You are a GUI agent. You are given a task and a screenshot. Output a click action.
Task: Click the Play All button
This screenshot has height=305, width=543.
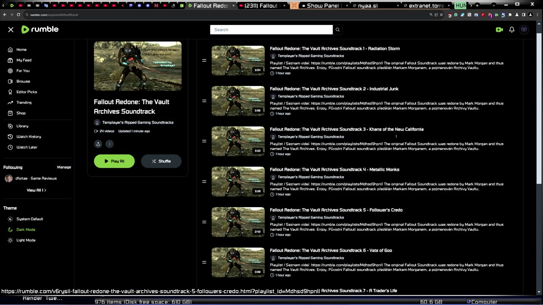pos(114,161)
